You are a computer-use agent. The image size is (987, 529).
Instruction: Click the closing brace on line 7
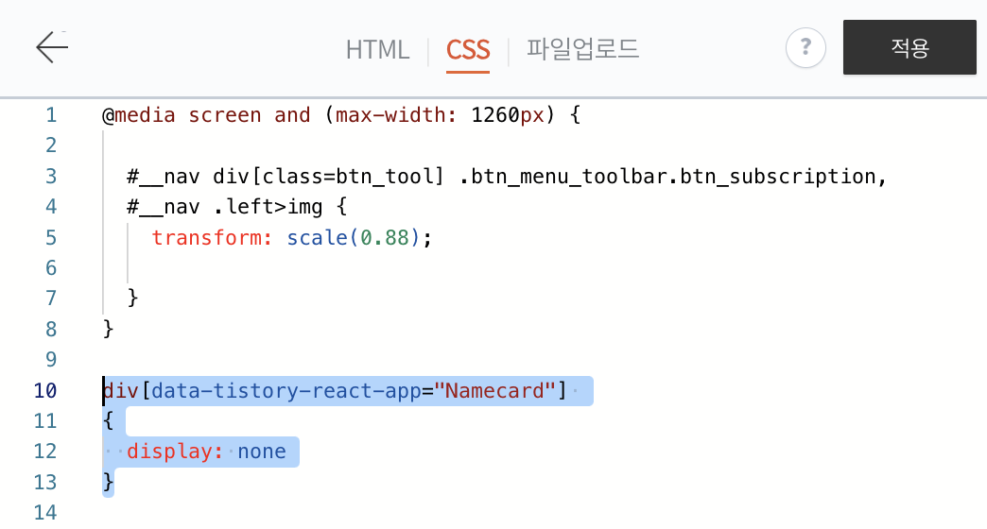[132, 298]
